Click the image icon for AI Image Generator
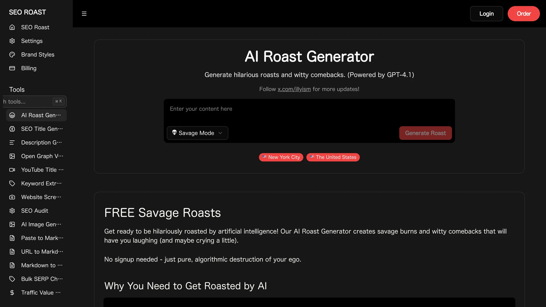Image resolution: width=546 pixels, height=307 pixels. [x=12, y=224]
